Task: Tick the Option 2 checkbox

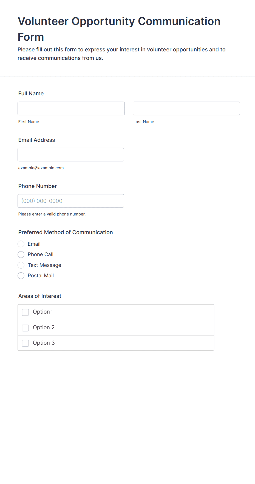Action: [25, 328]
